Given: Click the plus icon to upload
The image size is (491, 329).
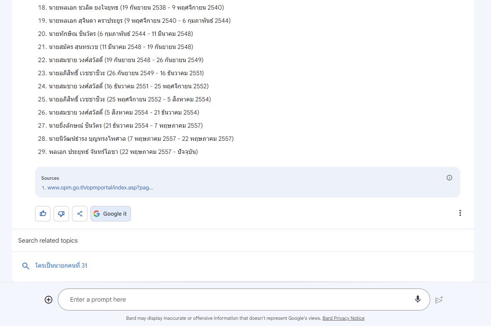Looking at the screenshot, I should click(x=49, y=300).
